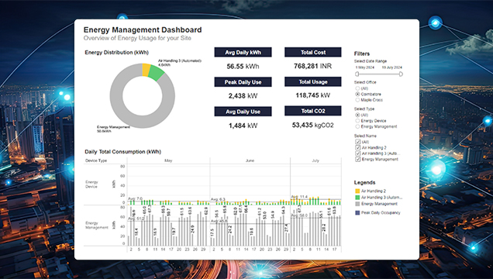Click the 2,438 kW value
This screenshot has height=279, width=493.
243,96
